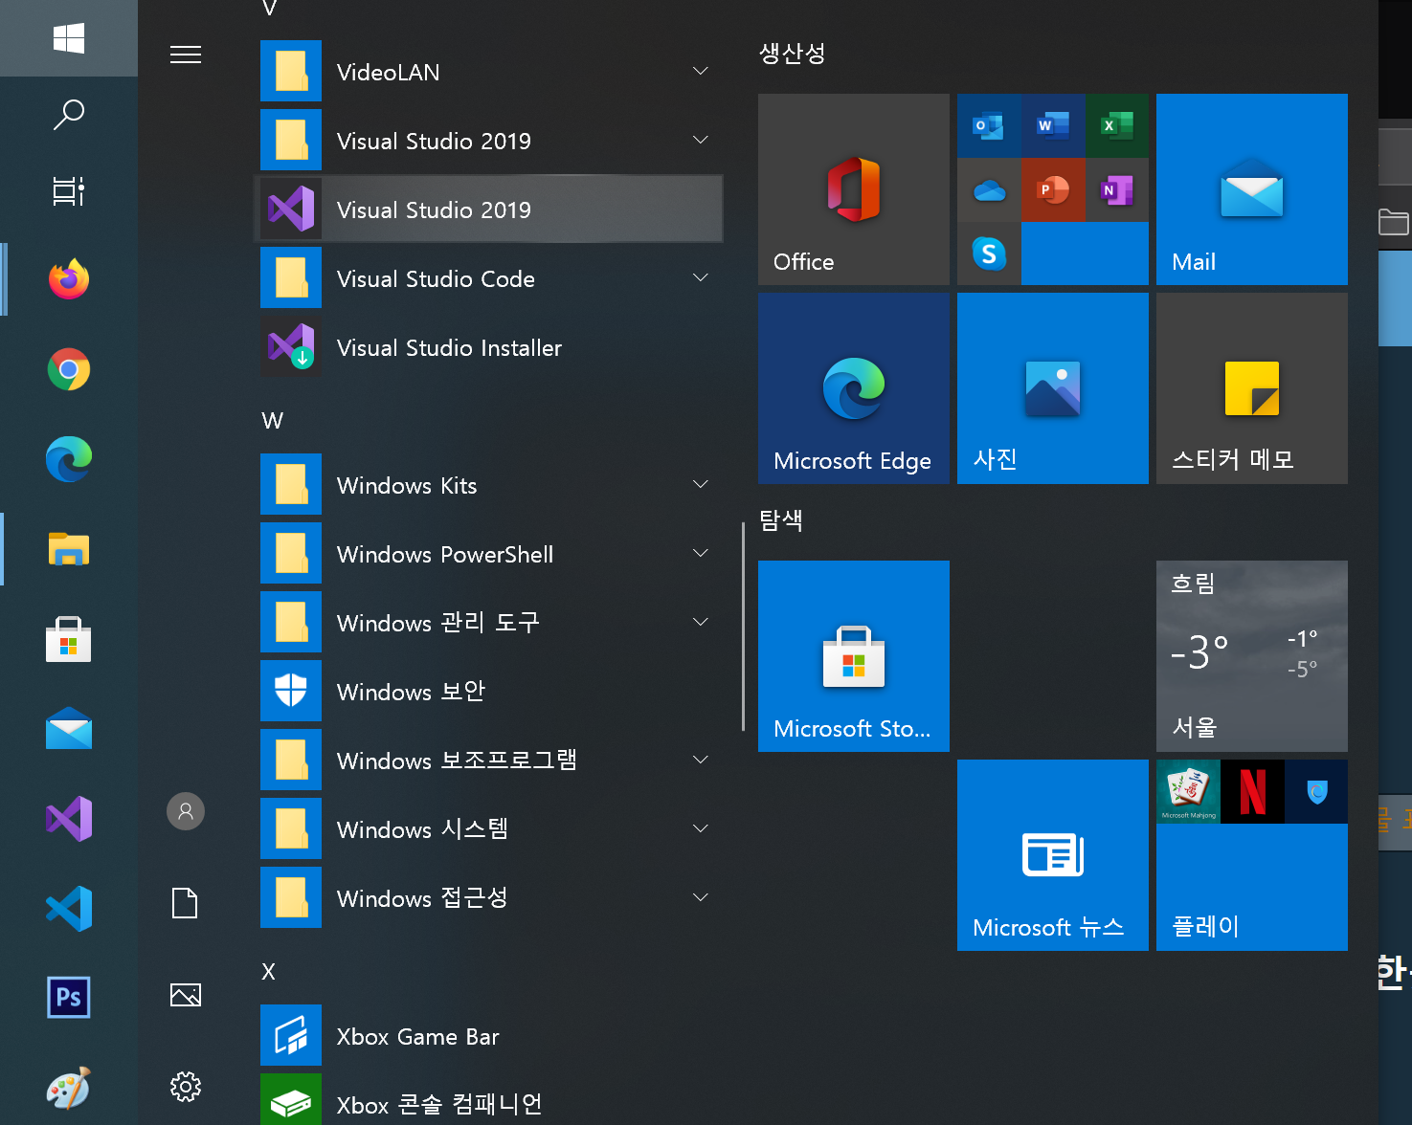The height and width of the screenshot is (1125, 1412).
Task: Open Xbox Game Bar from app list
Action: 488,1036
